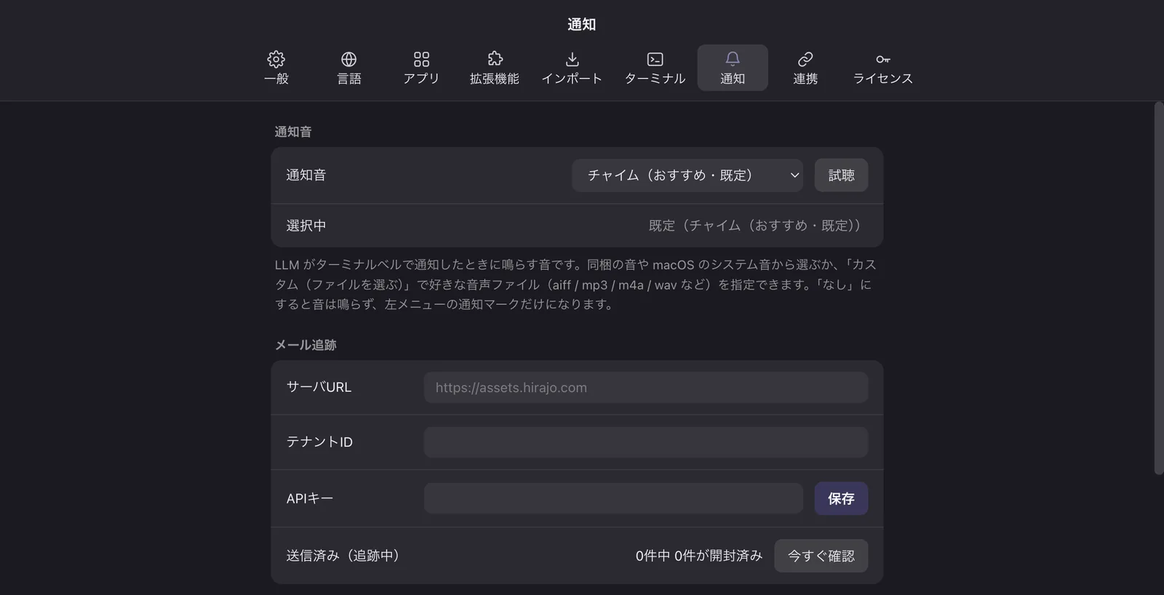Click the 保存 save button

pos(841,498)
